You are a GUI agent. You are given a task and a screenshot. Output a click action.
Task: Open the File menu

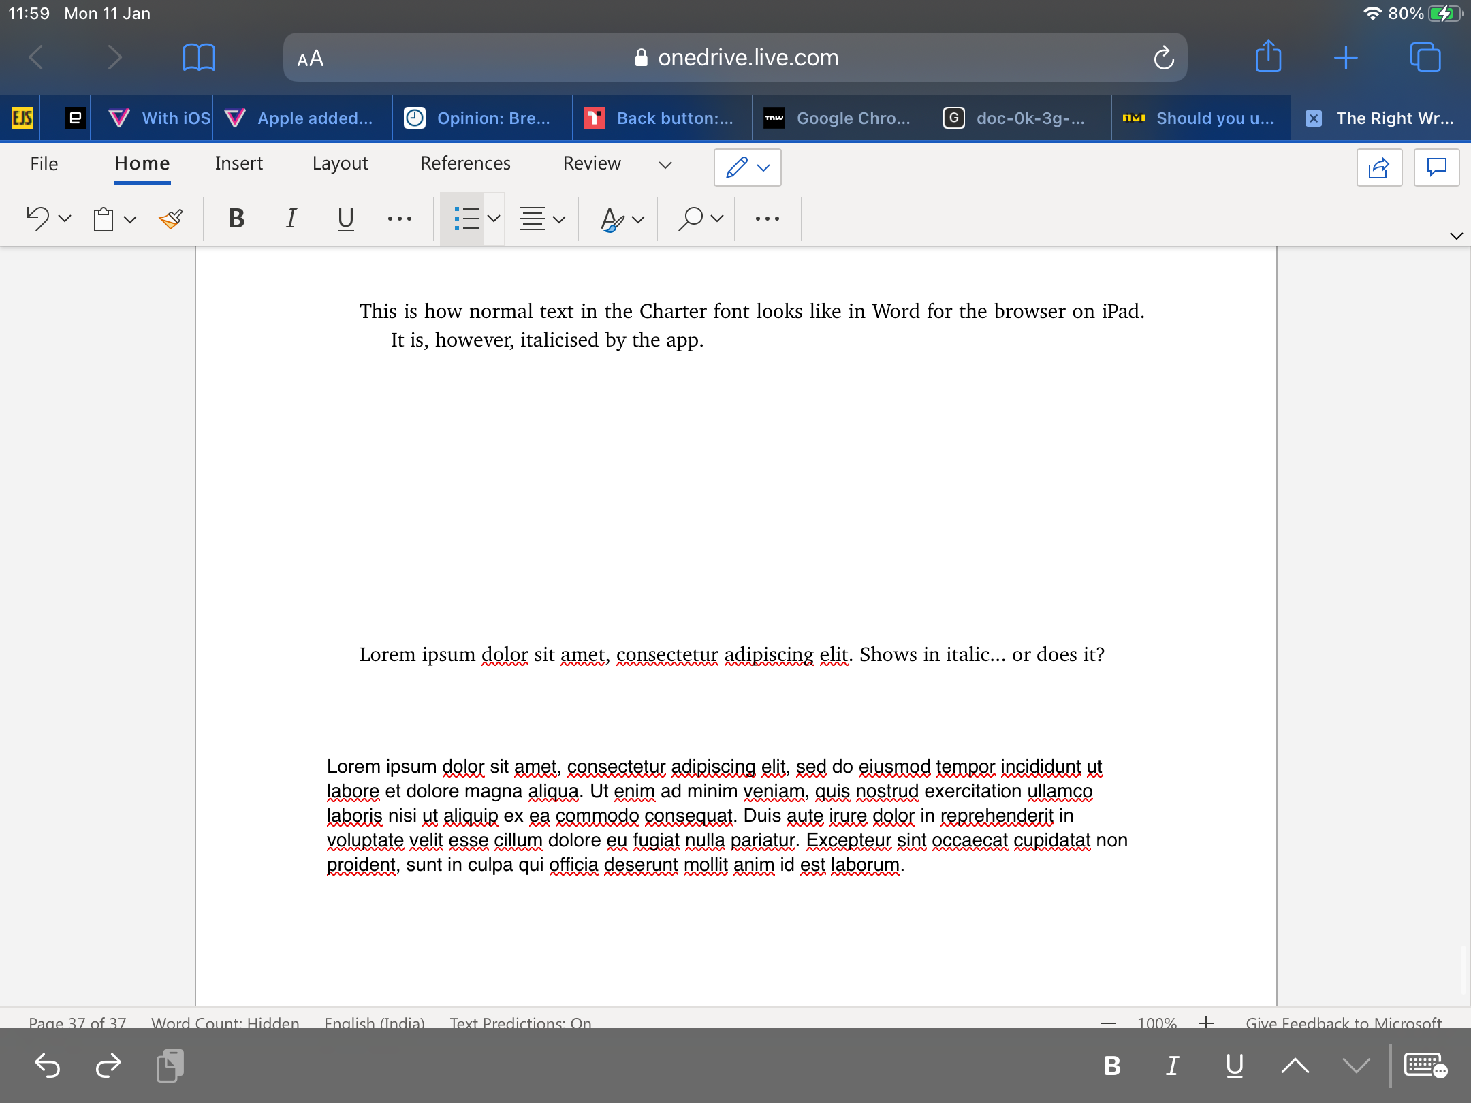pyautogui.click(x=44, y=163)
